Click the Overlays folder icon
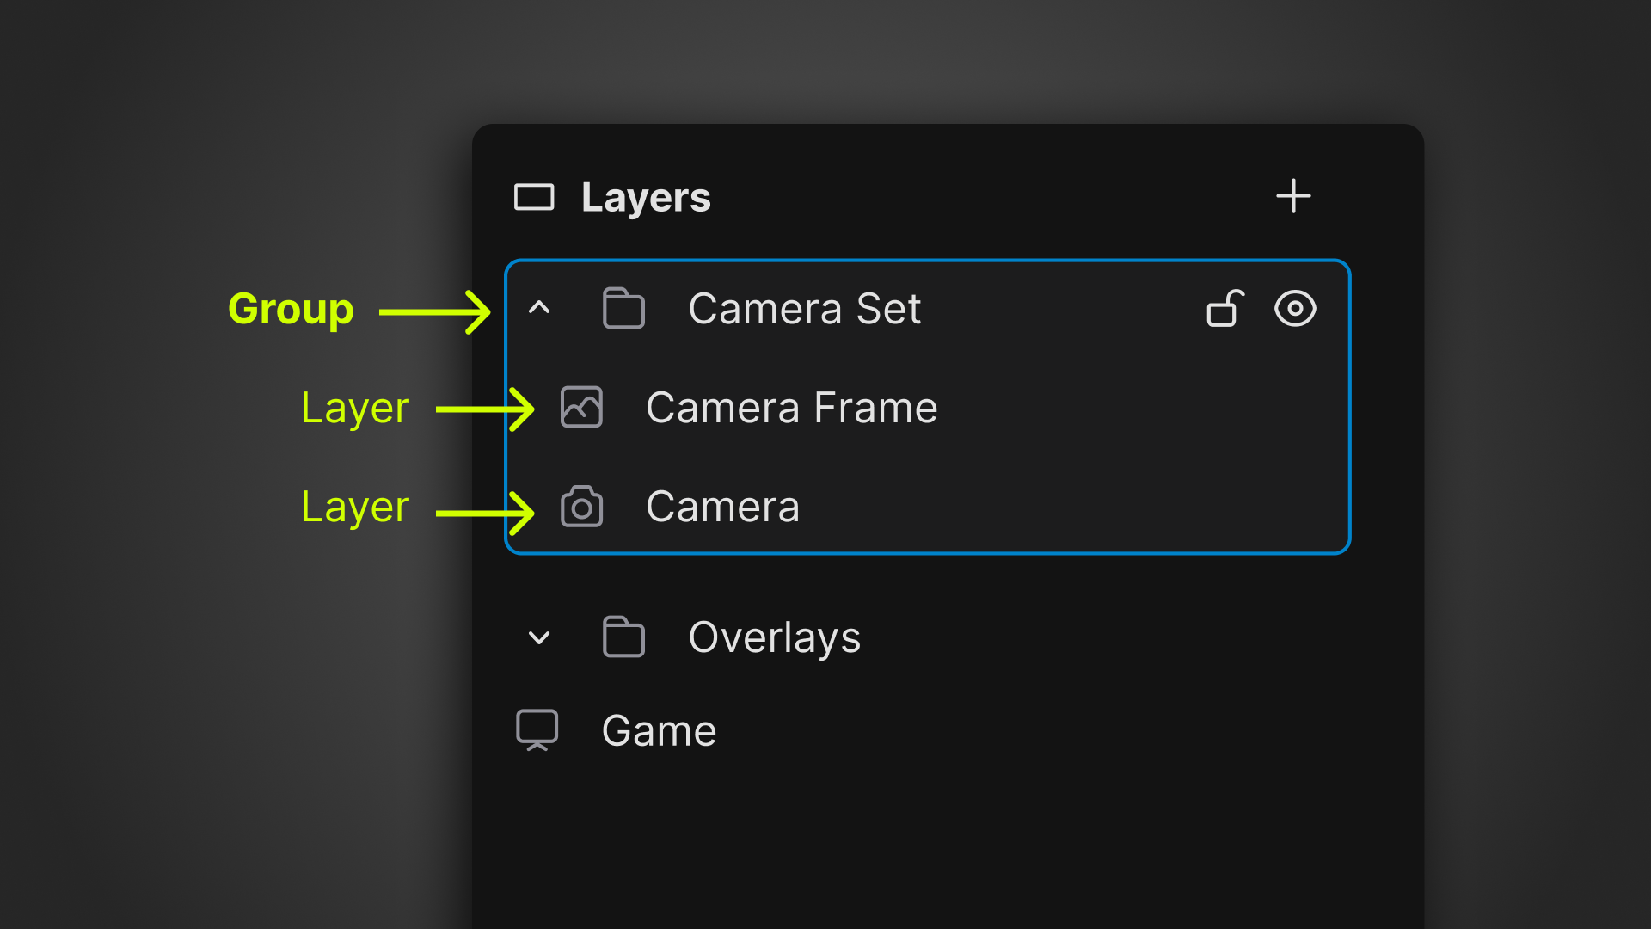The height and width of the screenshot is (929, 1651). pyautogui.click(x=623, y=637)
